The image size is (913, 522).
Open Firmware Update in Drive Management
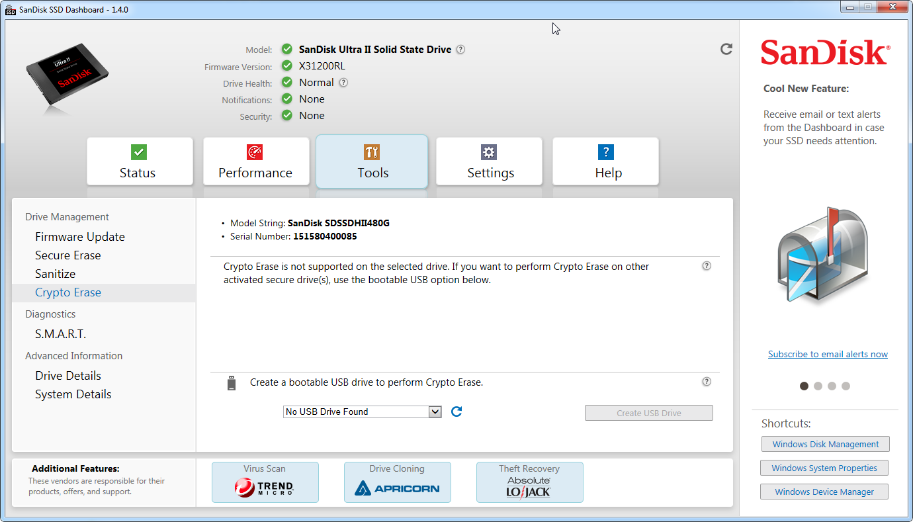[80, 237]
